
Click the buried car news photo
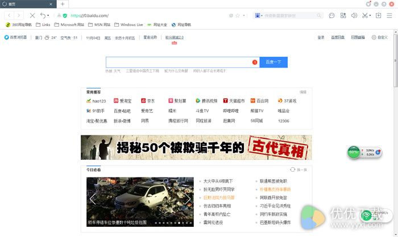click(140, 202)
